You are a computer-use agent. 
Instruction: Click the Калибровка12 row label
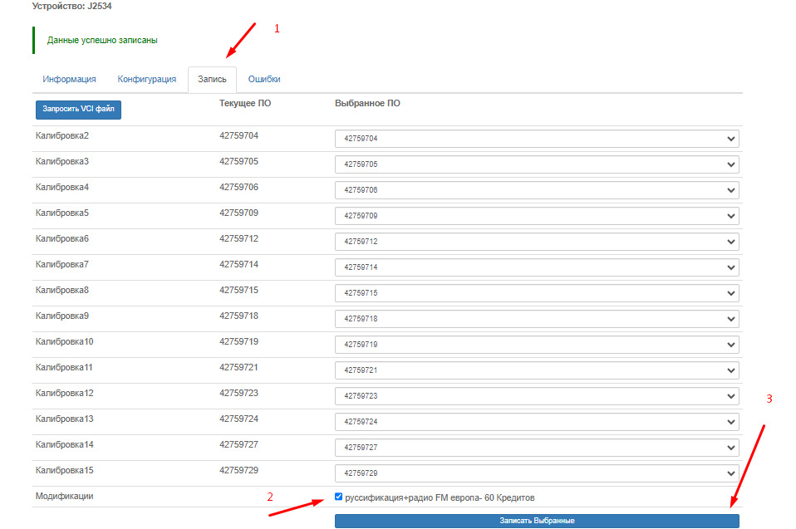tap(65, 394)
